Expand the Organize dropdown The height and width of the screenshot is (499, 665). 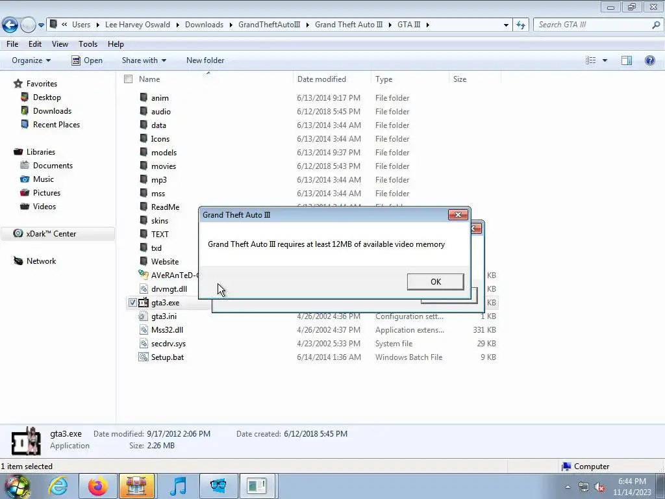point(31,60)
